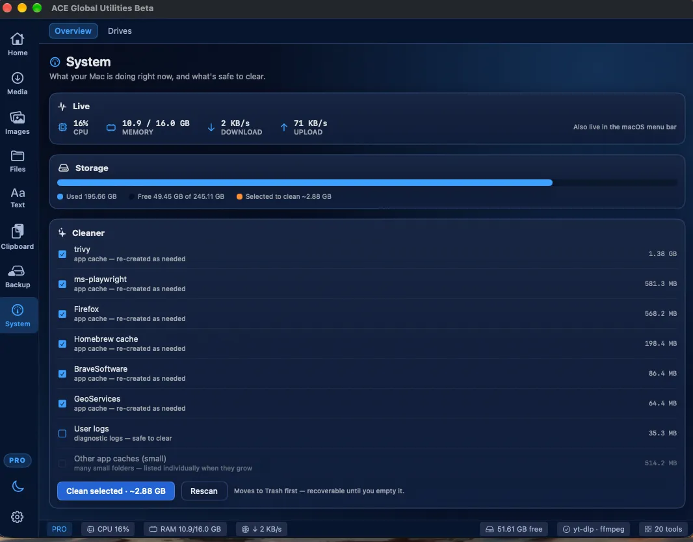
Task: Open settings gear in sidebar
Action: (18, 517)
